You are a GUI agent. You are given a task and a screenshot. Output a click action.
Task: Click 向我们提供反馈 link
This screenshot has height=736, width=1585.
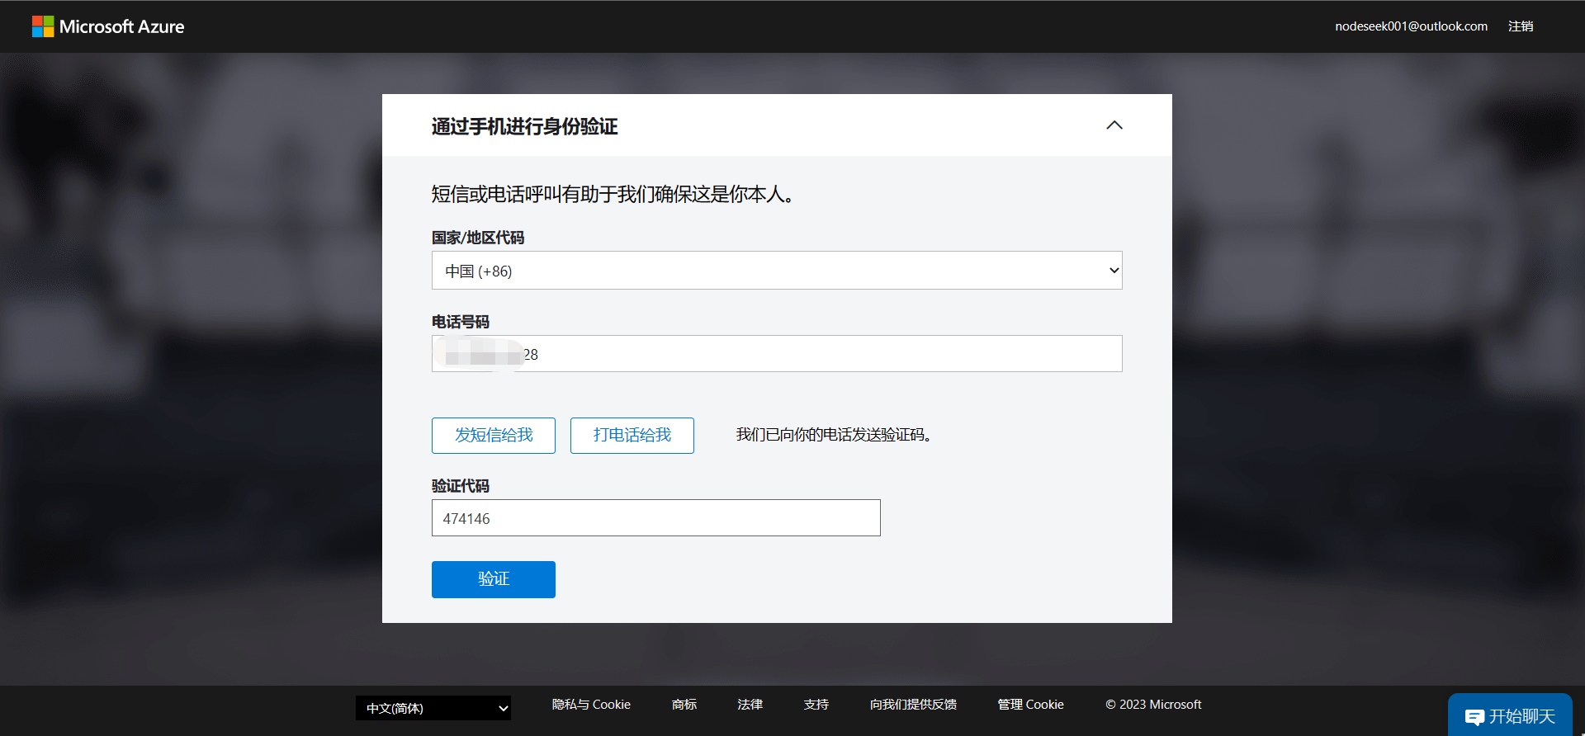[913, 705]
